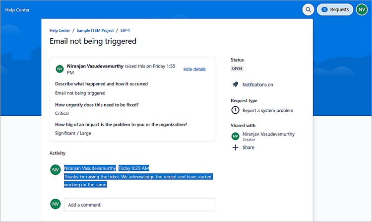Screen dimensions: 372x222
Task: Click the notifications bell icon
Action: pos(235,84)
